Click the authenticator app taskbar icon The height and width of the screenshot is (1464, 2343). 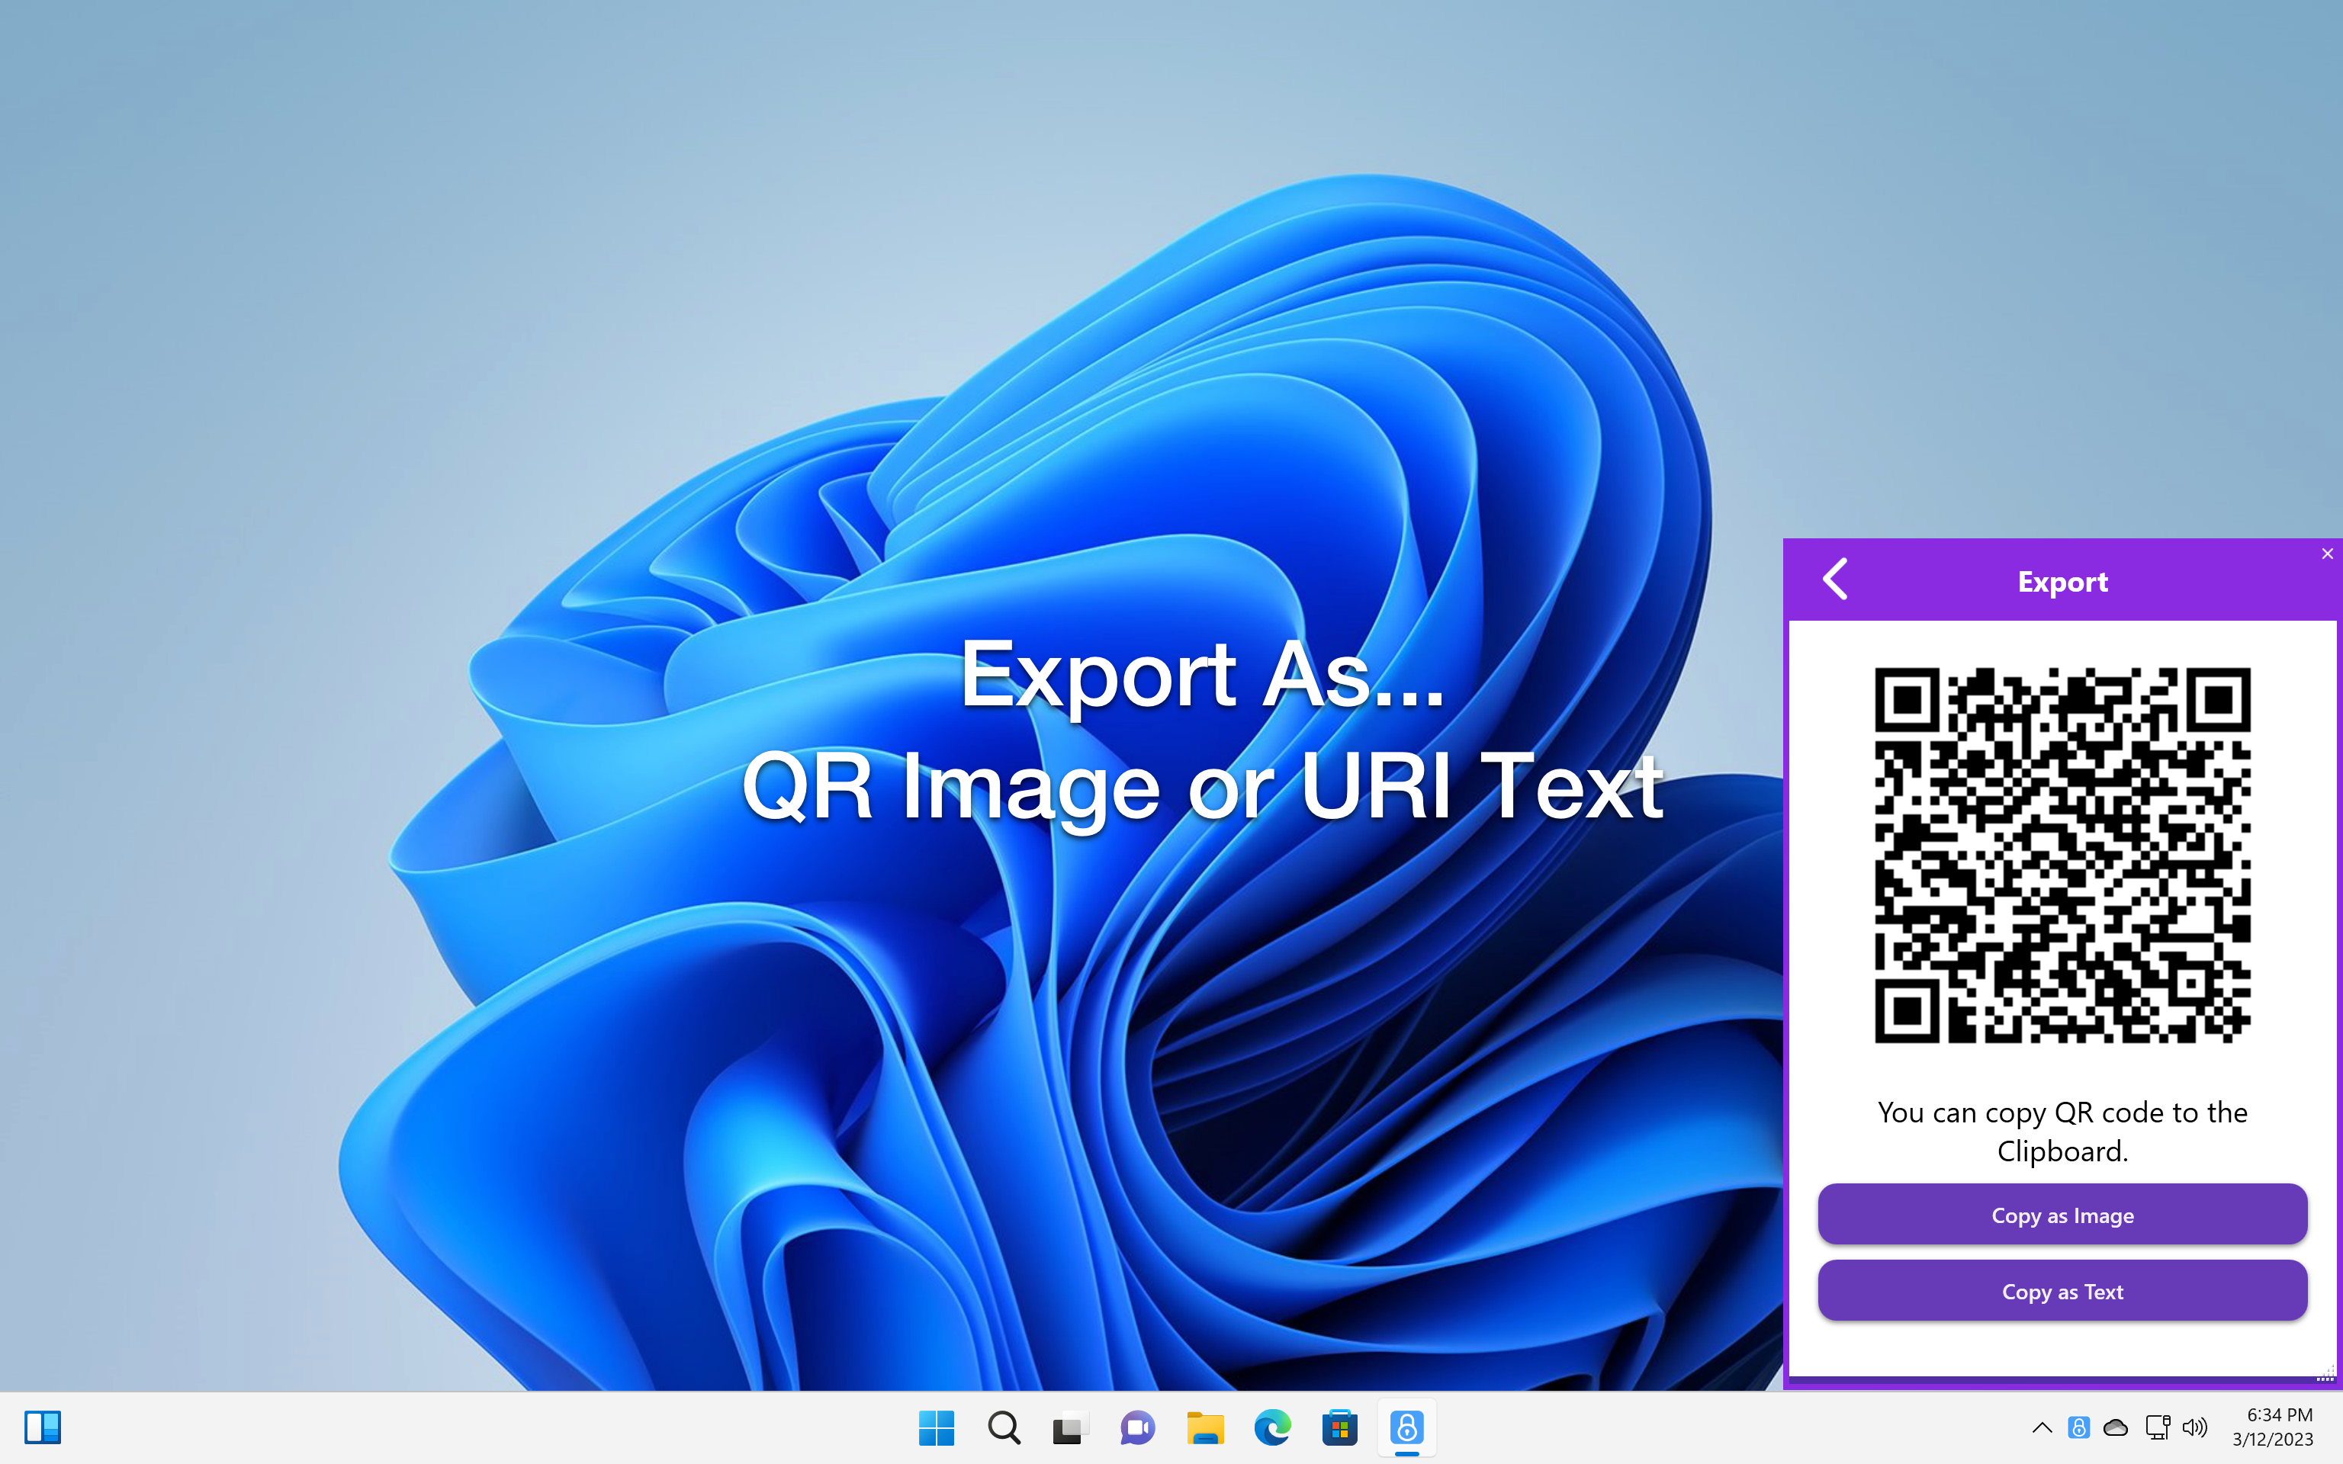pyautogui.click(x=1406, y=1427)
